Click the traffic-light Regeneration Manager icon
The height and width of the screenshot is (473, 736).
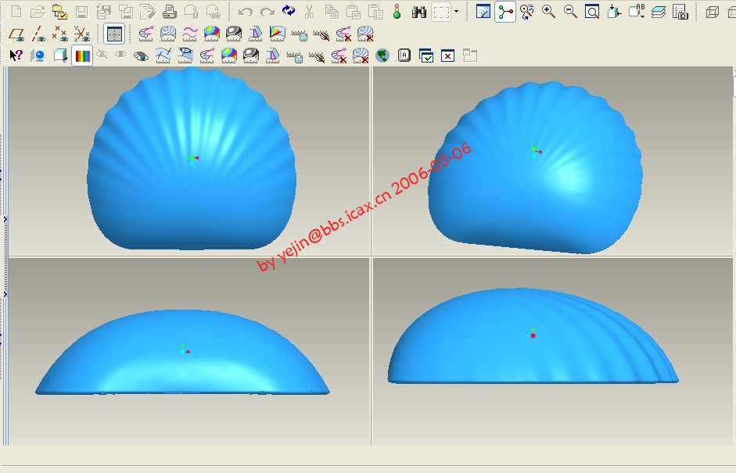397,12
